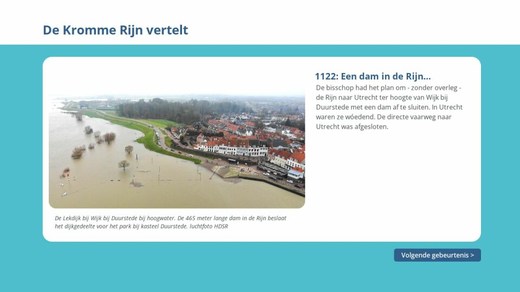Screen dimensions: 520x292
Task: Click the title '1122: Een dam in de Rijn...'
Action: click(x=373, y=76)
